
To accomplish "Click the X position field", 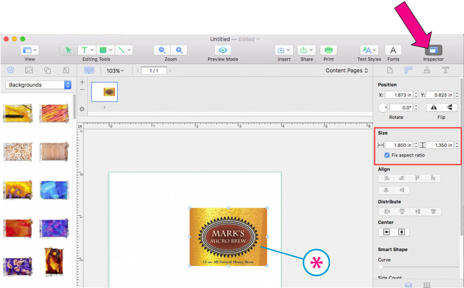I will pyautogui.click(x=399, y=95).
